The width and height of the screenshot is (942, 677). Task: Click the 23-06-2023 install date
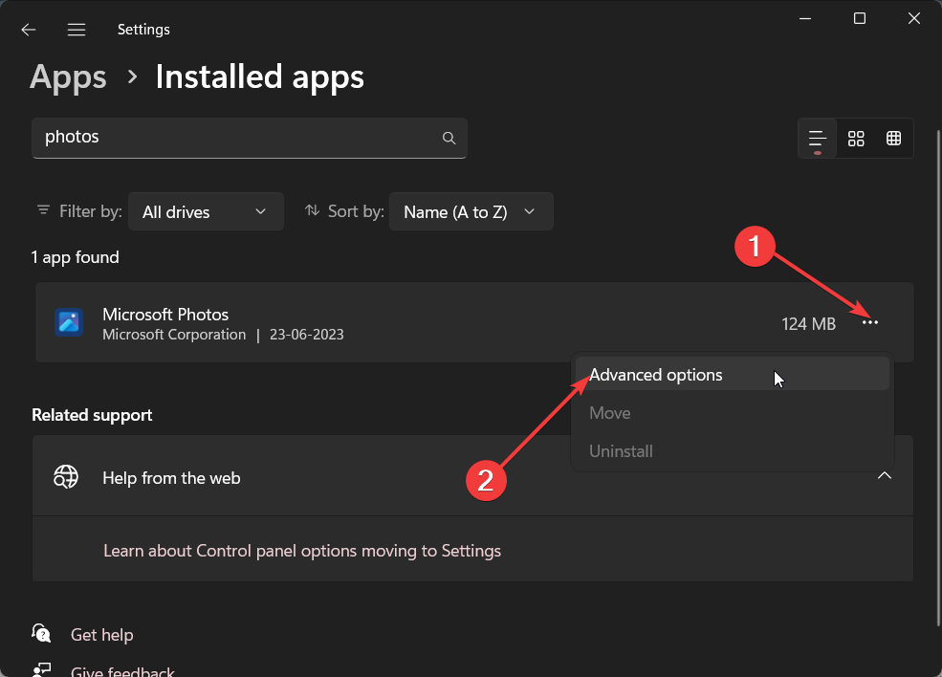pos(306,335)
